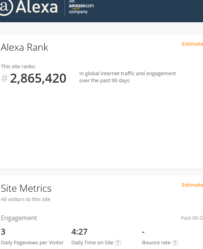Click the Daily Time on Site label
Image resolution: width=203 pixels, height=249 pixels.
pos(92,243)
